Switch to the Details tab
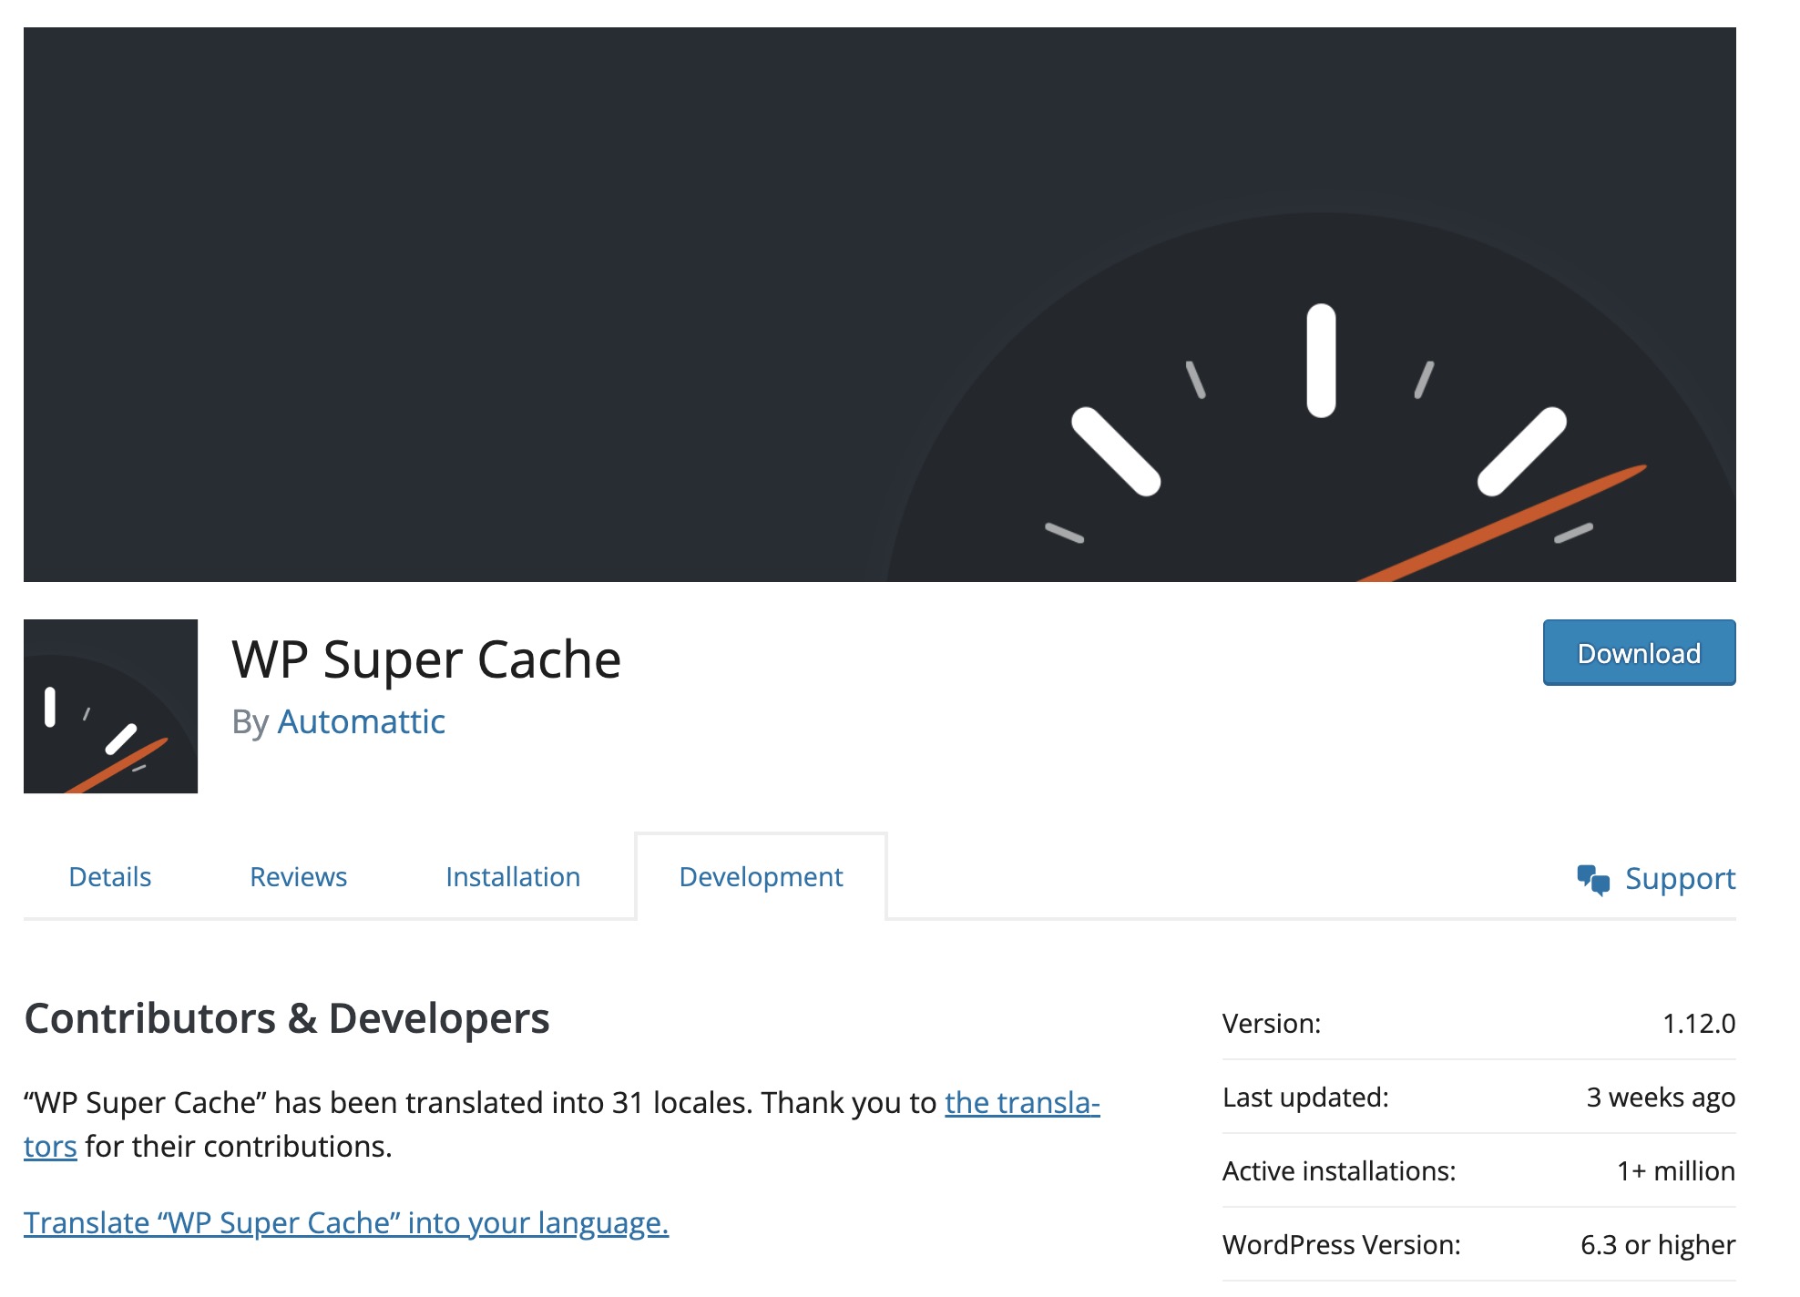 point(110,876)
